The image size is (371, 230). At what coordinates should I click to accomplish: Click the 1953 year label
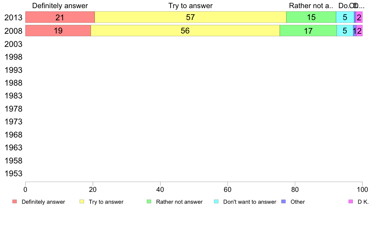point(13,173)
